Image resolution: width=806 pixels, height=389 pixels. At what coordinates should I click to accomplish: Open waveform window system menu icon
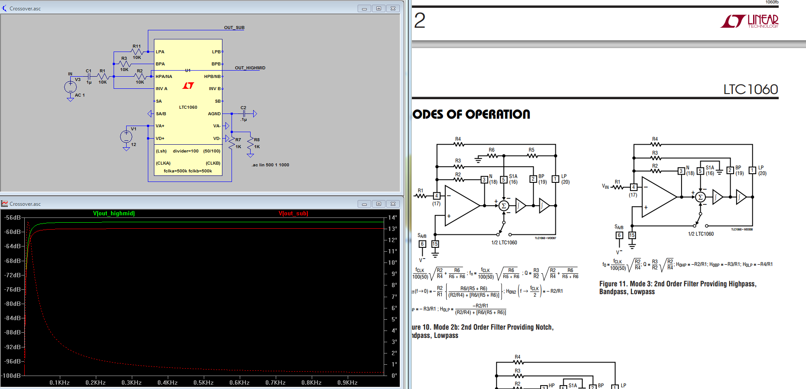[x=5, y=204]
